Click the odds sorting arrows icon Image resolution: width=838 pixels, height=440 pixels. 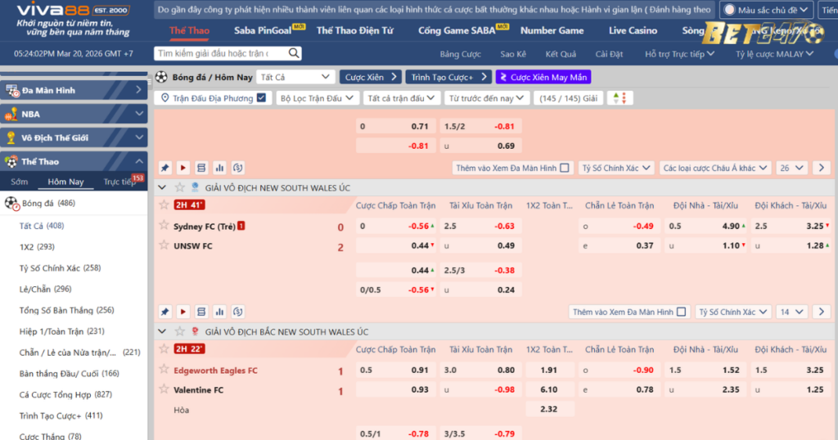[622, 98]
